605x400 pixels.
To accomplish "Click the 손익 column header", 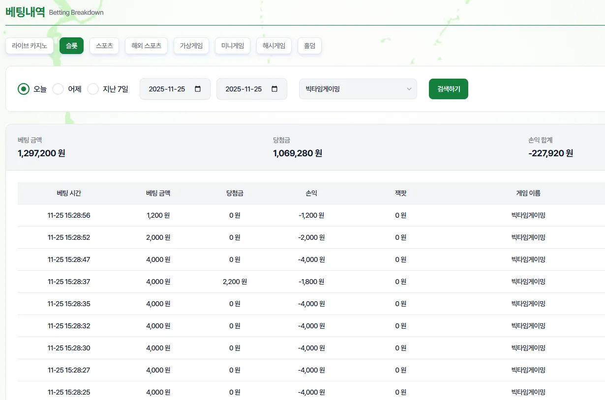I will click(x=311, y=193).
